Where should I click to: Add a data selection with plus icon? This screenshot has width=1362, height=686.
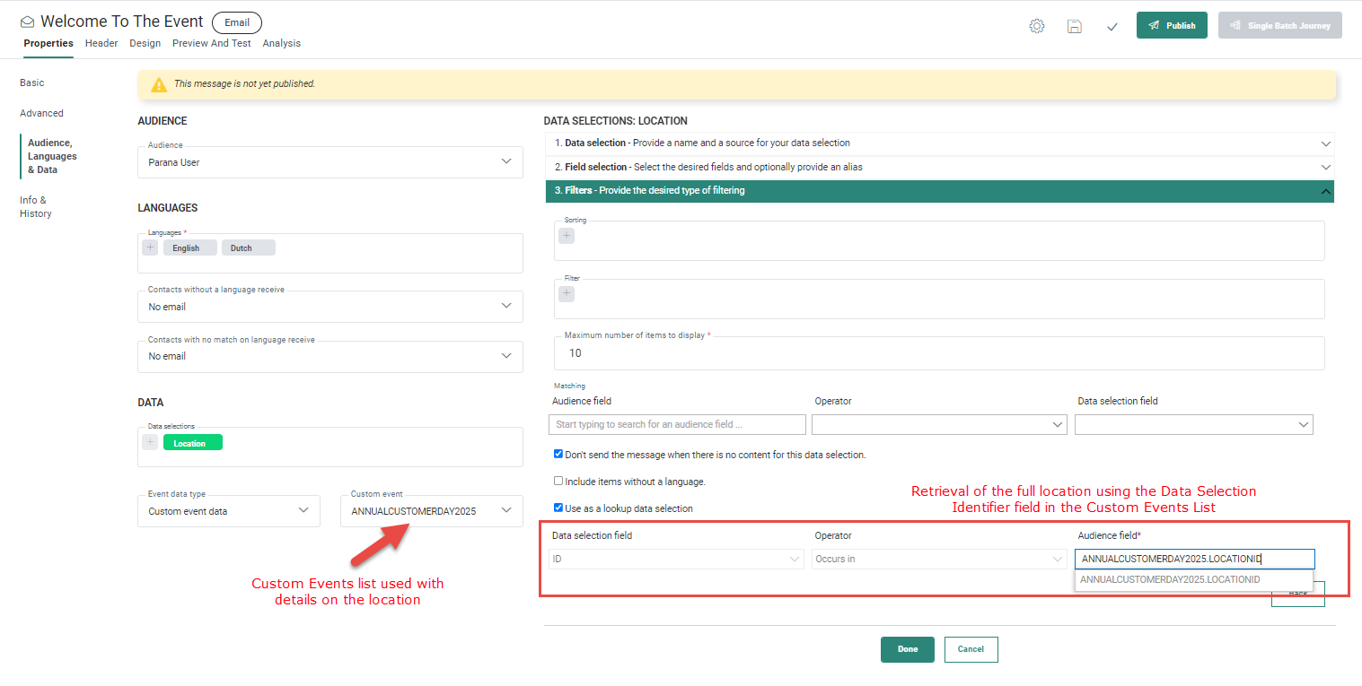click(150, 442)
